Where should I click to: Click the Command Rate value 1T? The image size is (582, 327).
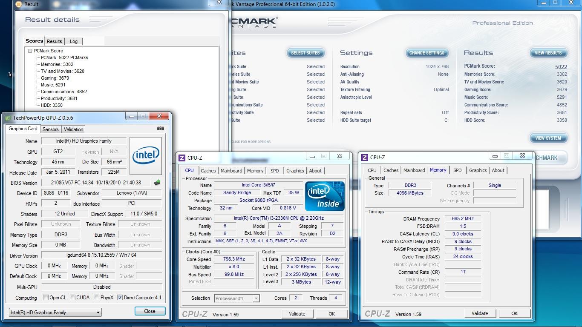pos(463,272)
